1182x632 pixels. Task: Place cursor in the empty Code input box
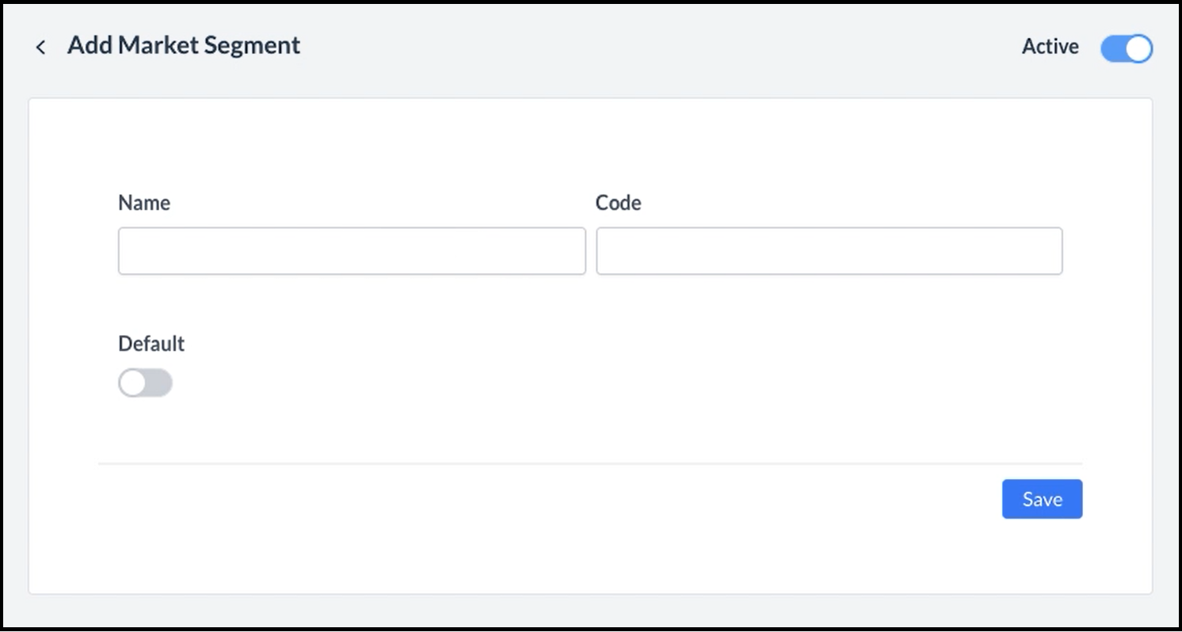(x=829, y=251)
